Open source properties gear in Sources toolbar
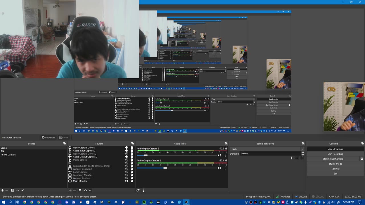365x205 pixels. coord(80,190)
